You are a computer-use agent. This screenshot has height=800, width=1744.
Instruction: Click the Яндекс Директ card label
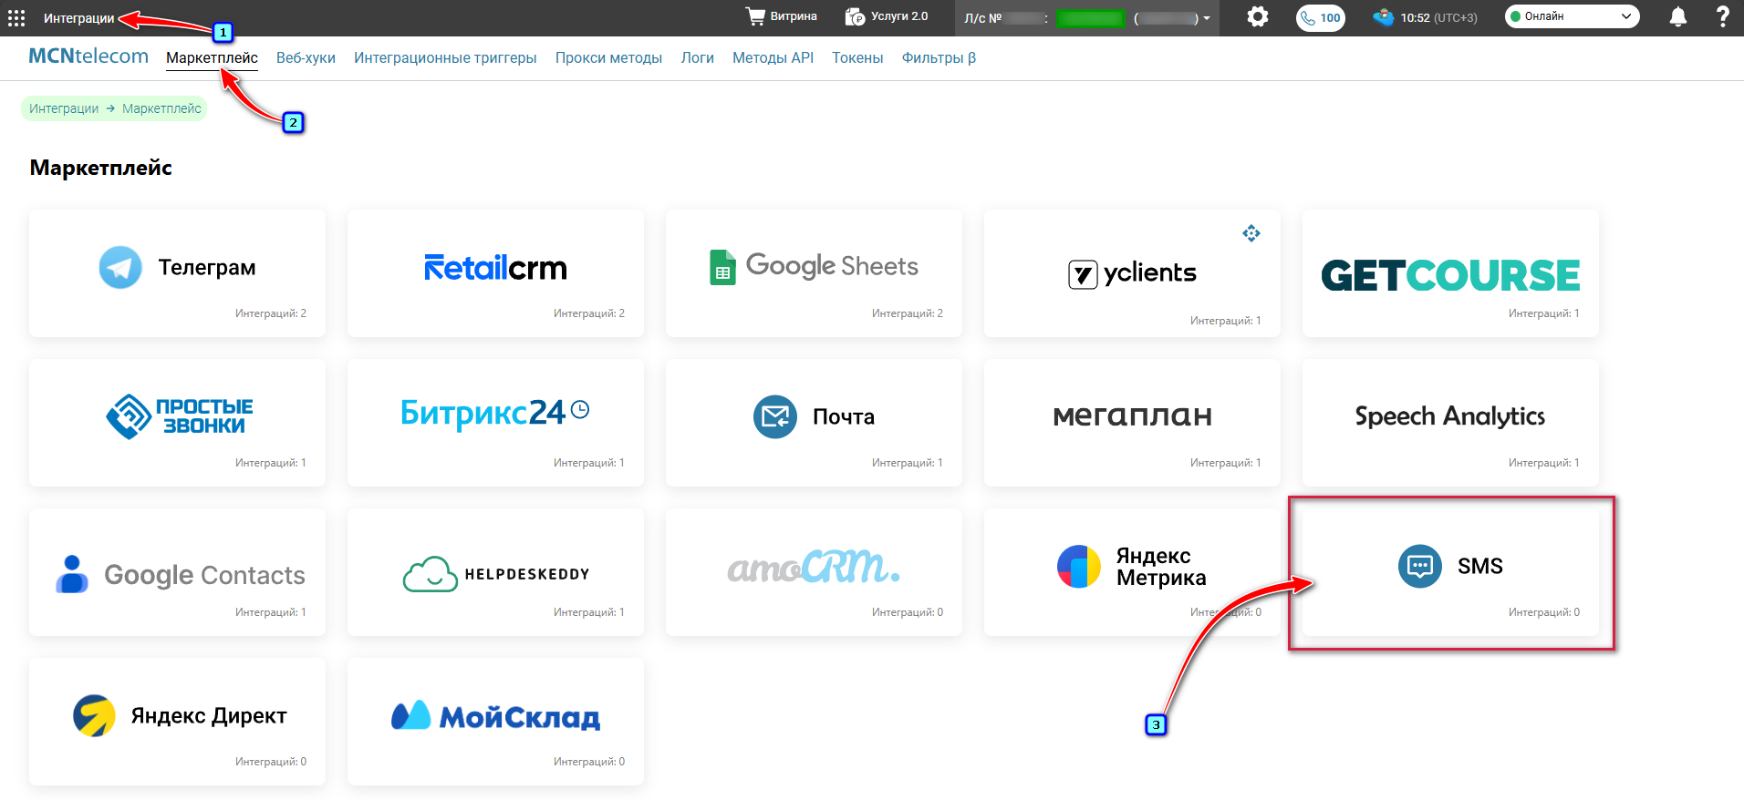click(209, 716)
